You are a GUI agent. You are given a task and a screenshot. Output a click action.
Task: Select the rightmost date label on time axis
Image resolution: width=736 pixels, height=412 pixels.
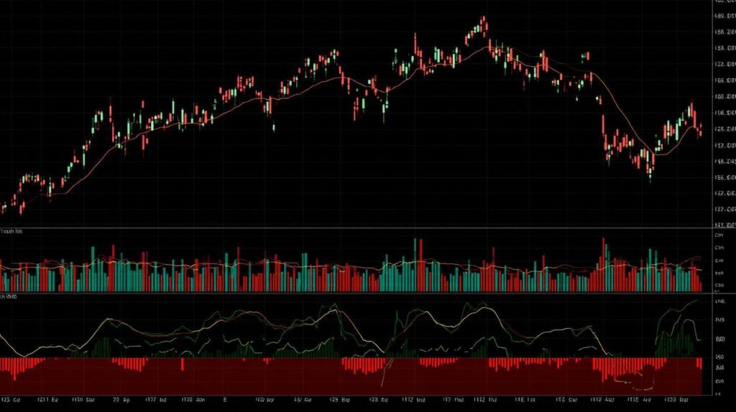679,399
